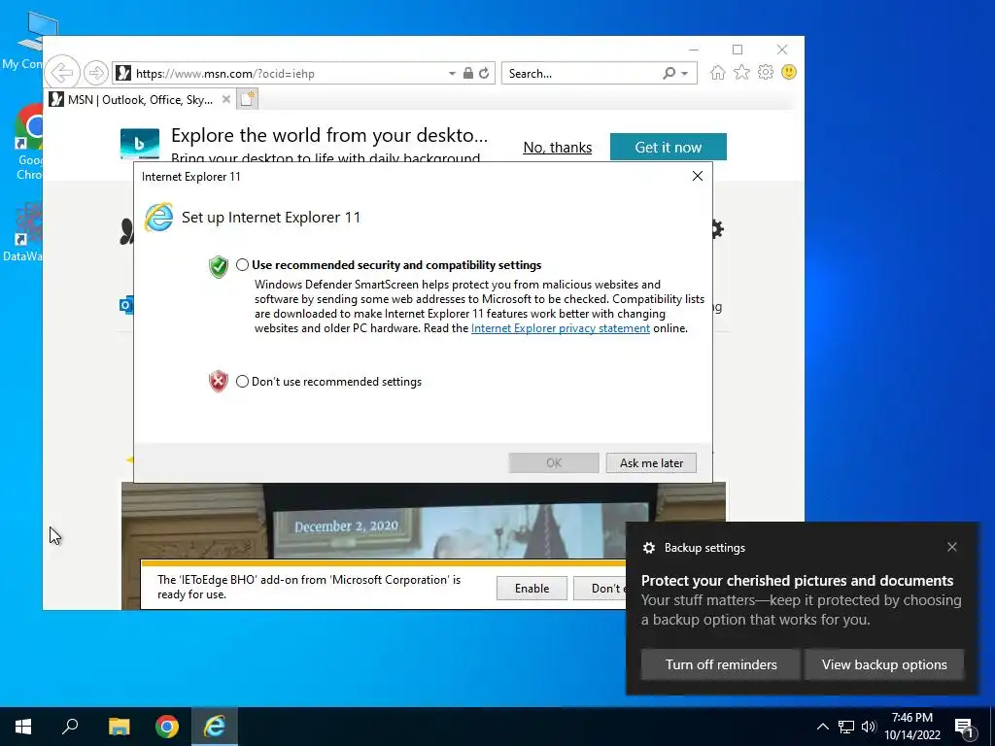
Task: Show hidden system tray icons
Action: (x=822, y=727)
